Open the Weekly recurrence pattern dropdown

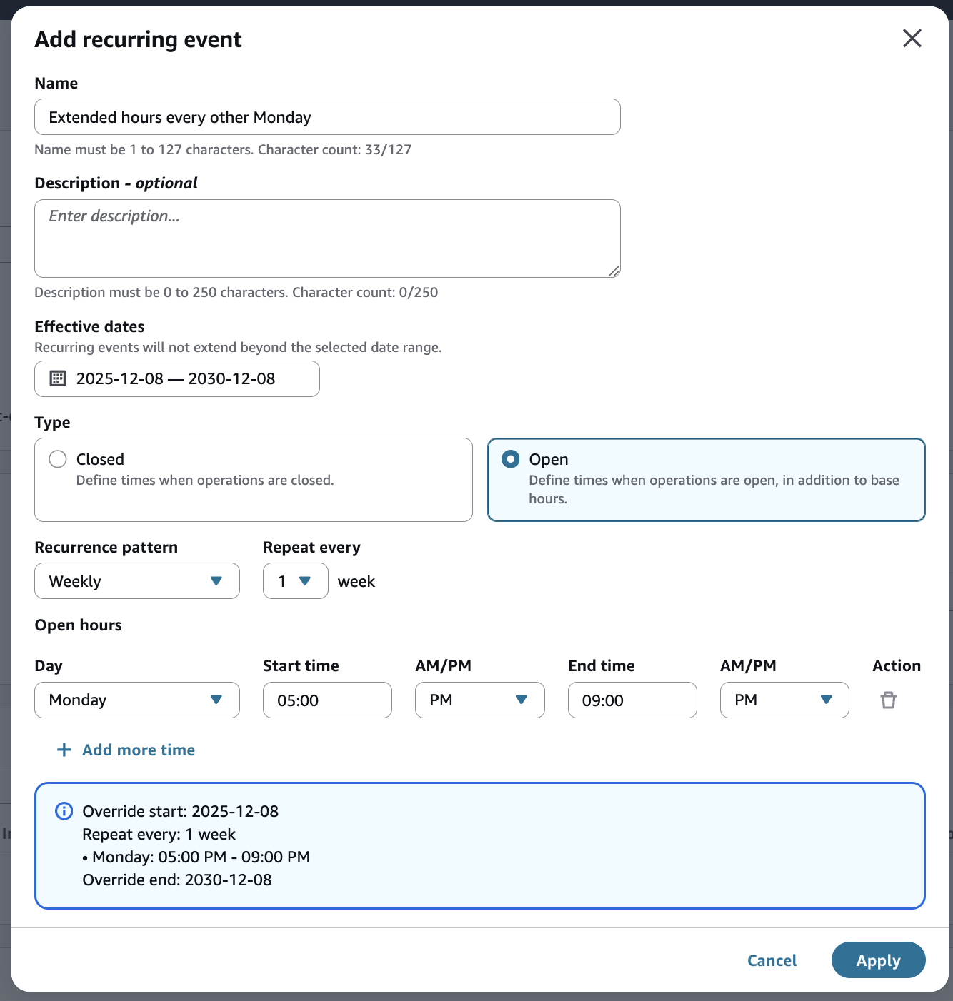(x=136, y=581)
